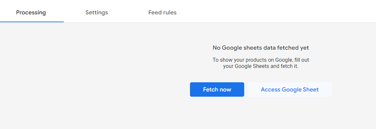The height and width of the screenshot is (129, 376).
Task: Click the 'your Google Sheets and fetch it' line
Action: click(x=261, y=66)
